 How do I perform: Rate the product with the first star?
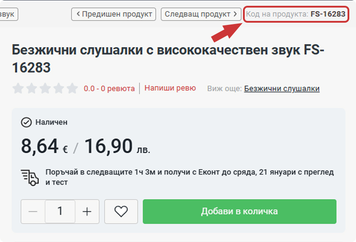click(x=18, y=89)
